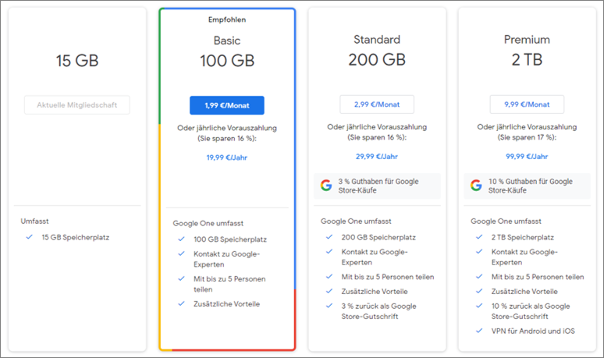The width and height of the screenshot is (604, 358).
Task: Click the Aktuelle Mitgliedschaft button
Action: (77, 105)
